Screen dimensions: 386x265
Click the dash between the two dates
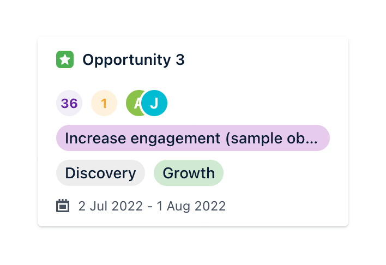pos(149,206)
